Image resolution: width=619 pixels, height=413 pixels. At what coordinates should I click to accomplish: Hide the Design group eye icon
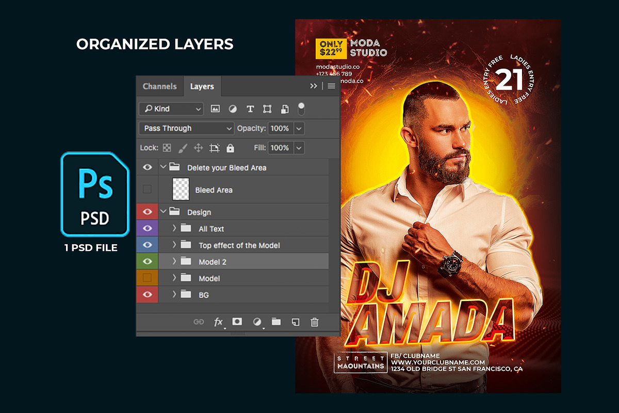pyautogui.click(x=147, y=212)
